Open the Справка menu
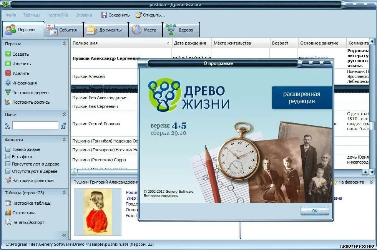Image resolution: width=377 pixels, height=250 pixels. [84, 15]
